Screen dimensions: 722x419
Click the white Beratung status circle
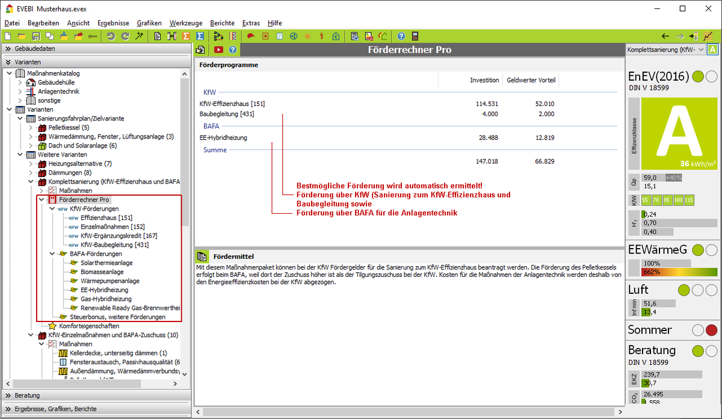711,350
